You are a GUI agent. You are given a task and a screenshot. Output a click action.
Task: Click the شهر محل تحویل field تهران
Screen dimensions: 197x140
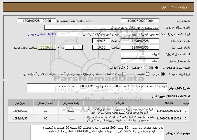140,61
